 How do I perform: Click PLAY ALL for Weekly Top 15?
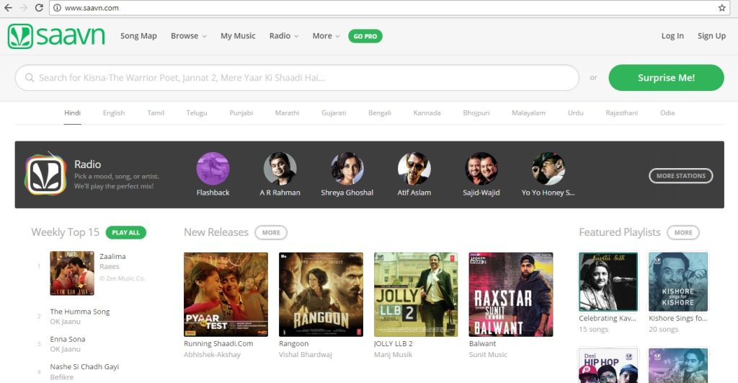(125, 232)
